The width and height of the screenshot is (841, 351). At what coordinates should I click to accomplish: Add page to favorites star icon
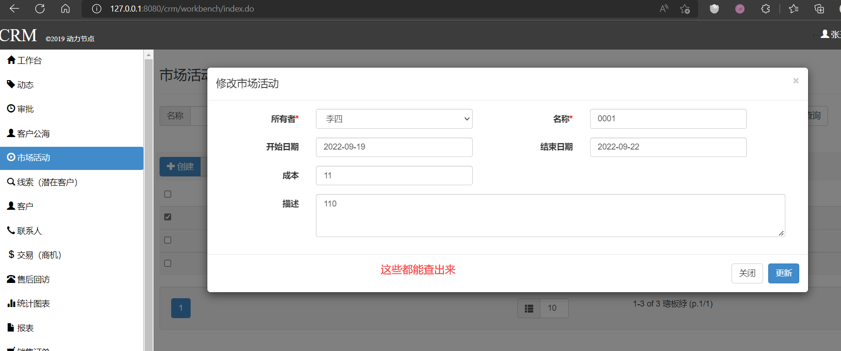tap(685, 9)
